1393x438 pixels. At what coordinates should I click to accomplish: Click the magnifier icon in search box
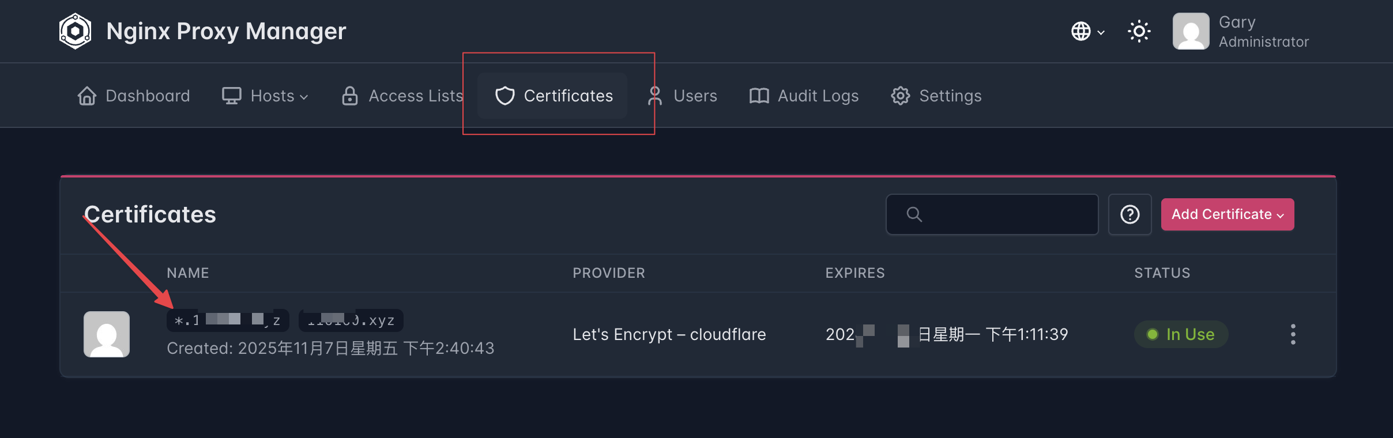click(x=914, y=214)
